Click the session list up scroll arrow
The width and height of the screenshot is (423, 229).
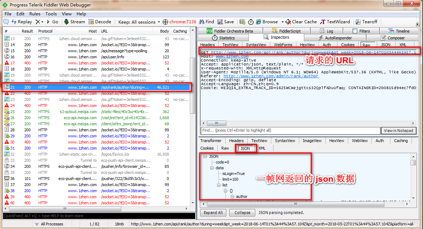click(x=193, y=30)
